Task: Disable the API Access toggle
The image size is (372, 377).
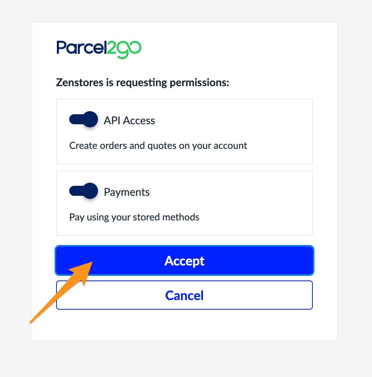Action: pyautogui.click(x=83, y=120)
